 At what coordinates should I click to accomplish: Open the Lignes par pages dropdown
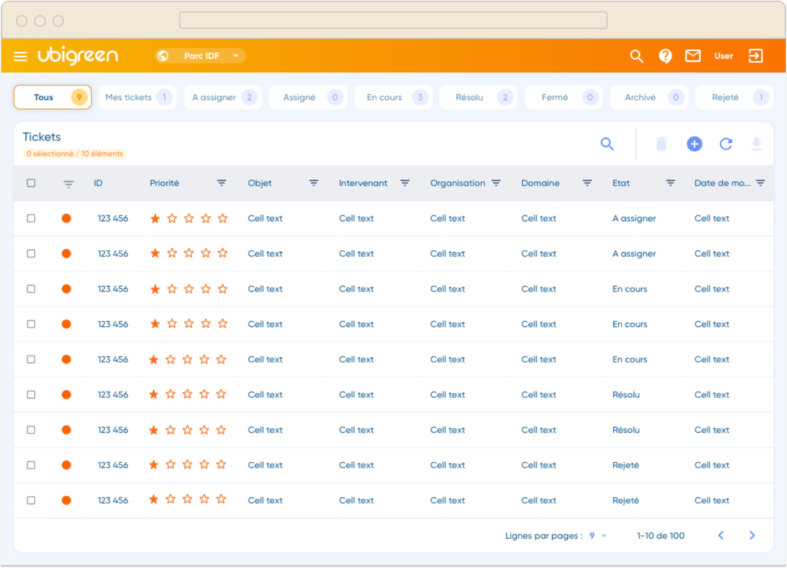pos(598,536)
